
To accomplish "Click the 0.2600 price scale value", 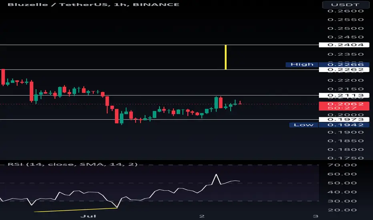I will click(x=345, y=11).
